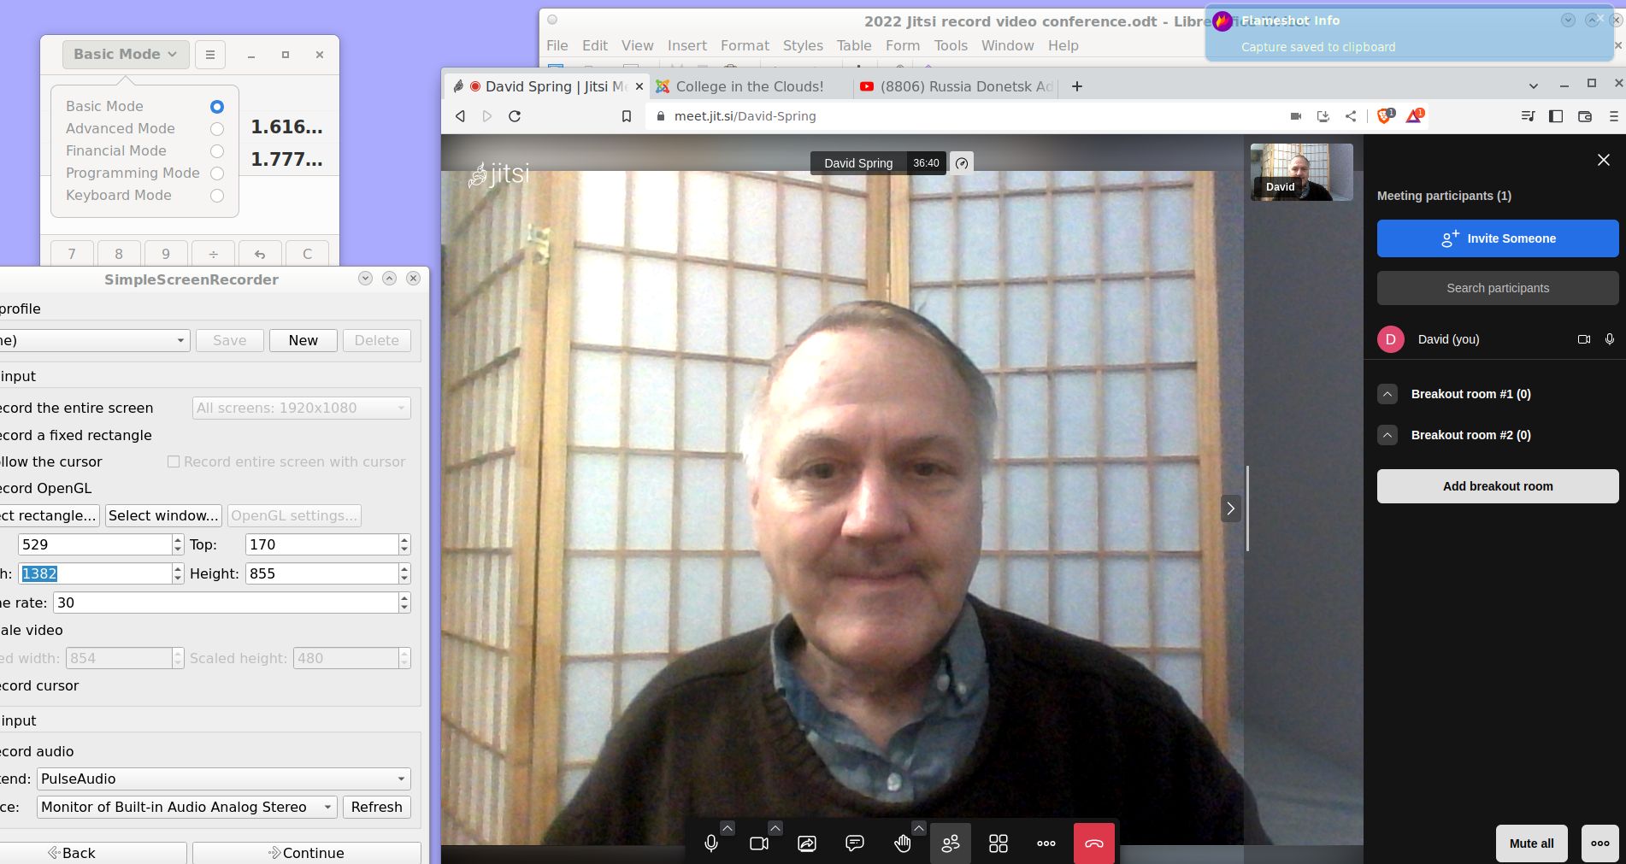Click New profile button
1626x864 pixels.
[303, 340]
